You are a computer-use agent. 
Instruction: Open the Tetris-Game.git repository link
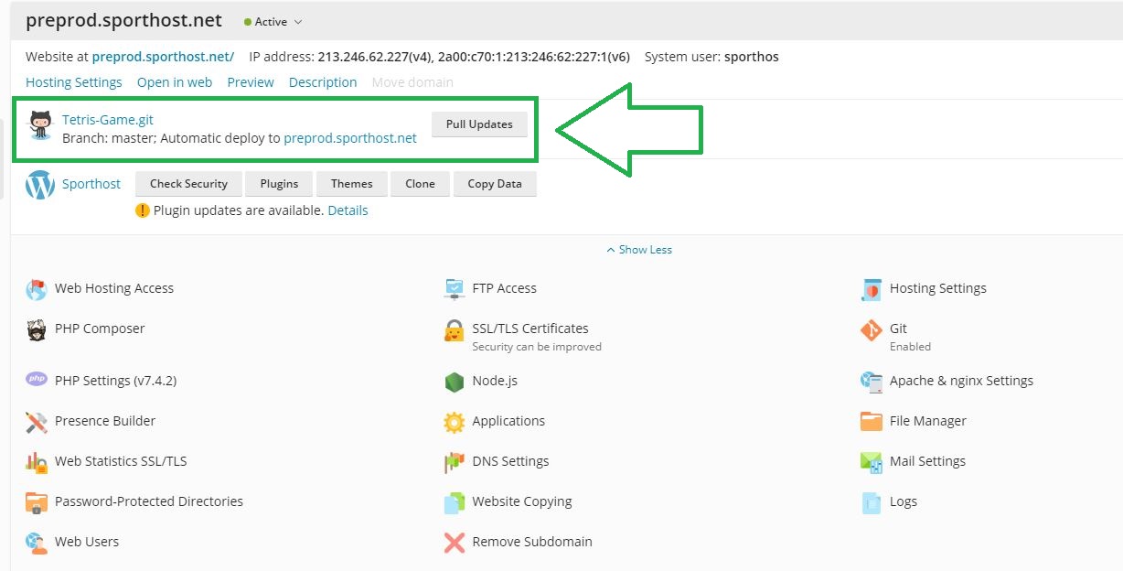point(108,120)
